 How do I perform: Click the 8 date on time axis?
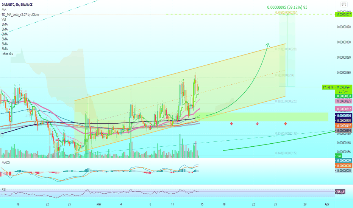150,204
